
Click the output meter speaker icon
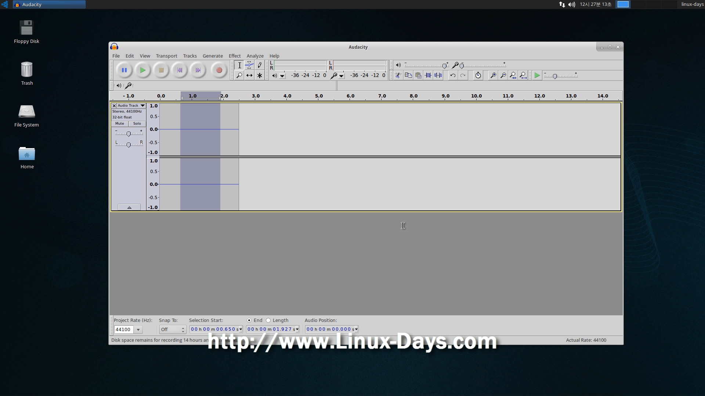(x=274, y=76)
